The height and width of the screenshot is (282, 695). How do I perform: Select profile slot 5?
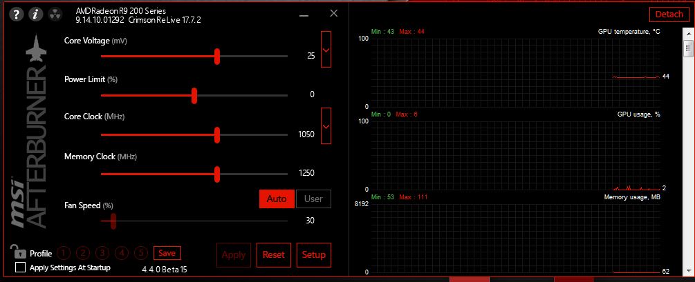[141, 253]
